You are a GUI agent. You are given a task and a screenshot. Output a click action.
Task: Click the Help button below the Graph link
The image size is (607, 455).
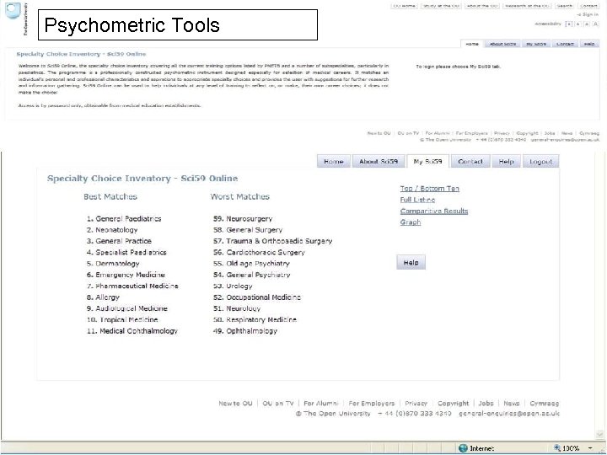(x=411, y=262)
